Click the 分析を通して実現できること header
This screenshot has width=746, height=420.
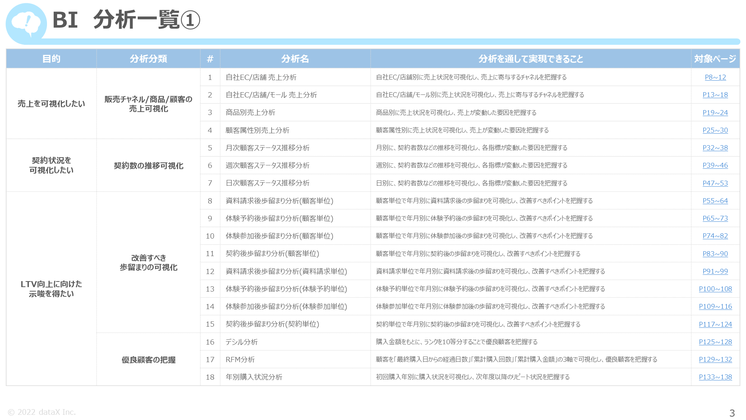(531, 59)
